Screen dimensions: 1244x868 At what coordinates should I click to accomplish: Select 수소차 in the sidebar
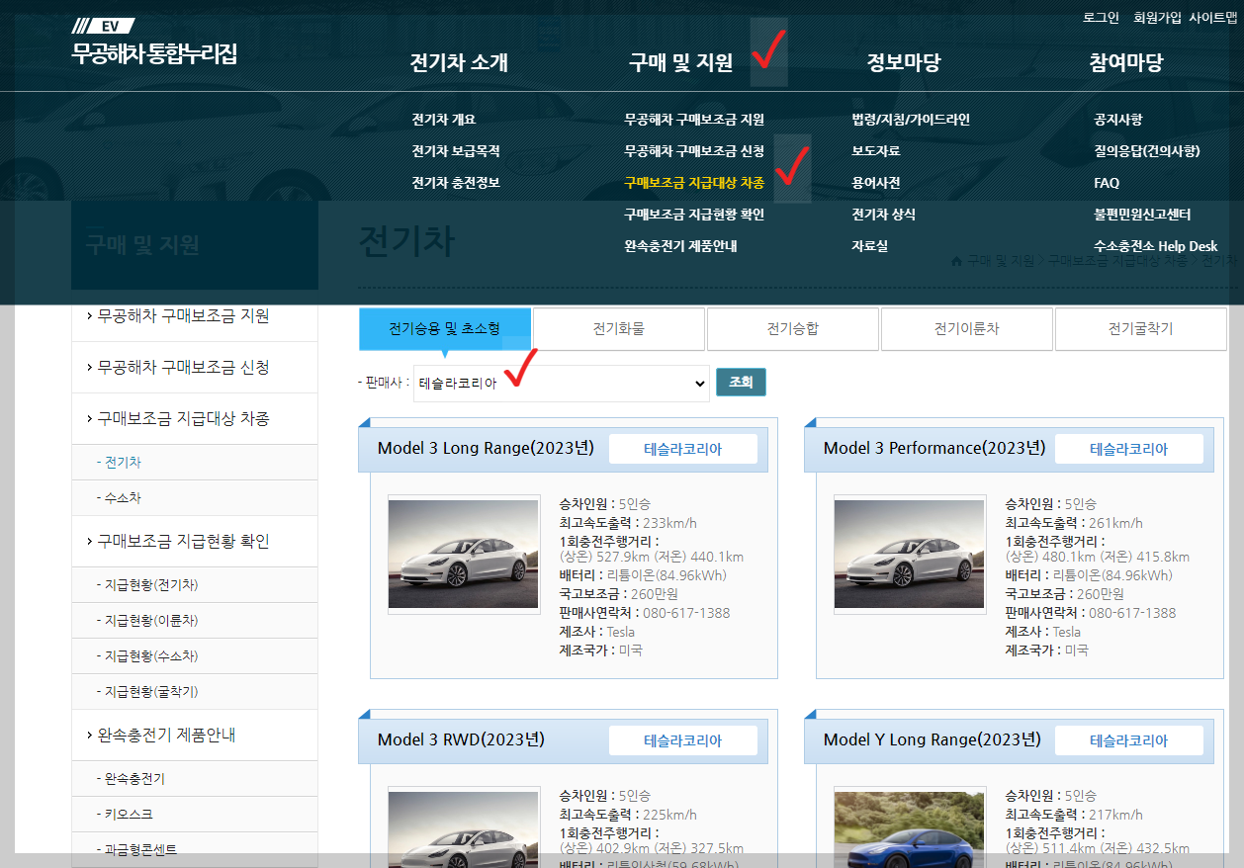[126, 497]
